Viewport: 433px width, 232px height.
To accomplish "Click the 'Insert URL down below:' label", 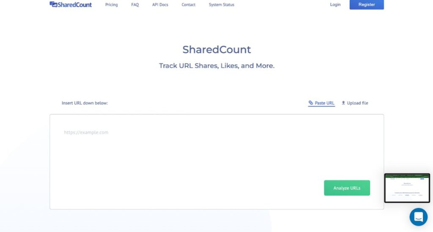I will click(85, 103).
